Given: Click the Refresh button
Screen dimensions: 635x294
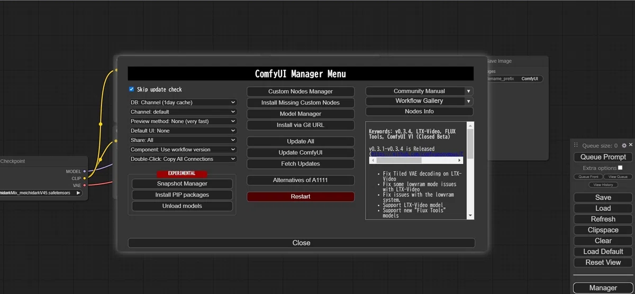Looking at the screenshot, I should point(603,219).
